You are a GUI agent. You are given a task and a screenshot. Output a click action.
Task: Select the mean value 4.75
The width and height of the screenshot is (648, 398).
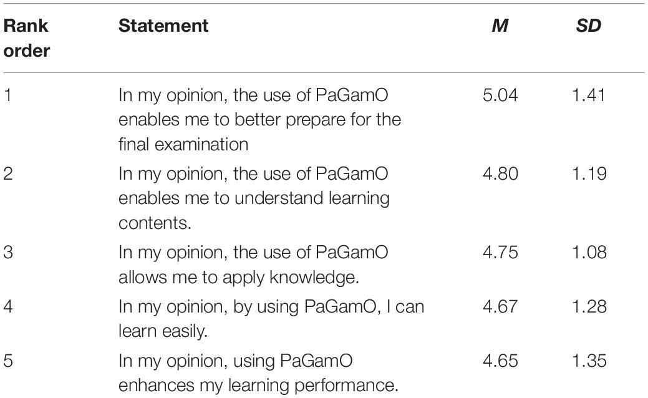(x=500, y=252)
